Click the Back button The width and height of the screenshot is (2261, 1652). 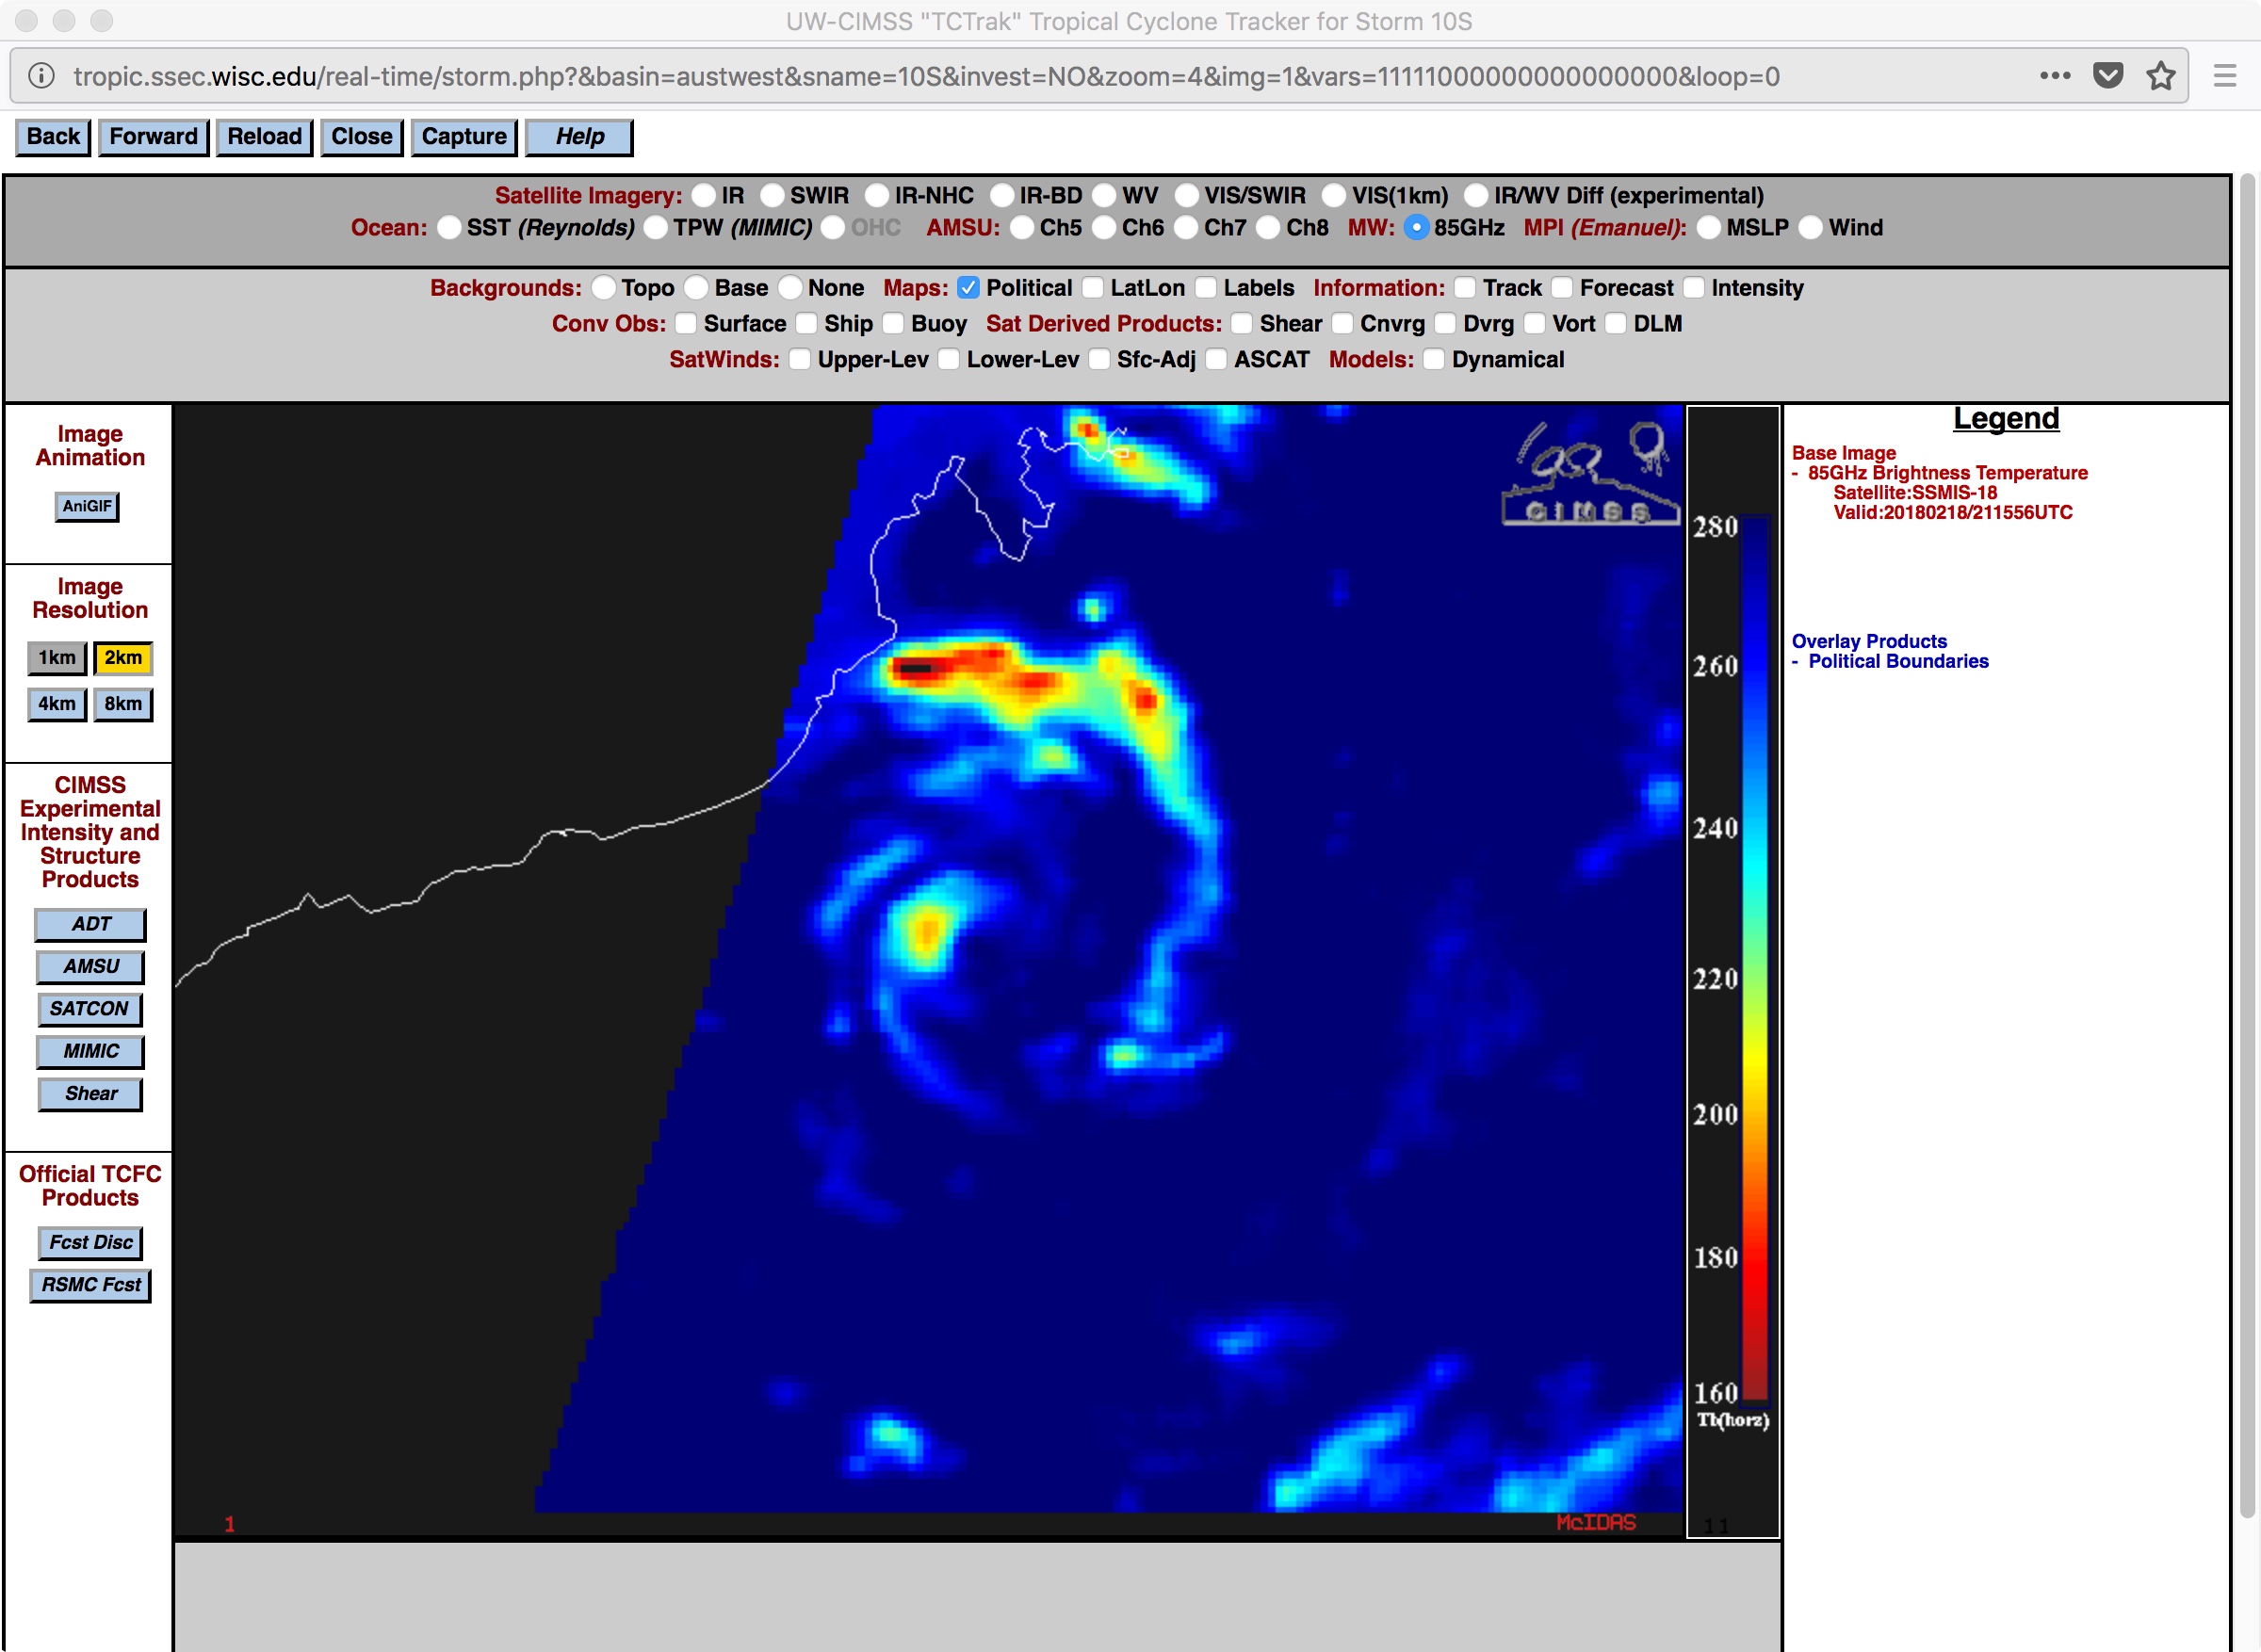coord(53,137)
